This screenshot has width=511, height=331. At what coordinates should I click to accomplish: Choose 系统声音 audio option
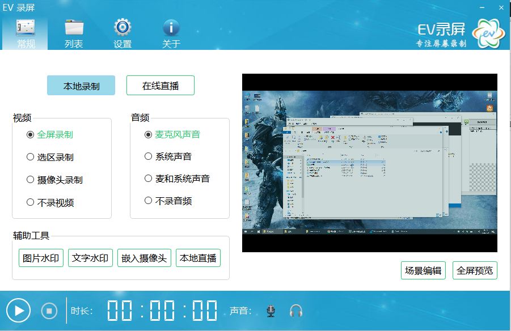(x=168, y=156)
